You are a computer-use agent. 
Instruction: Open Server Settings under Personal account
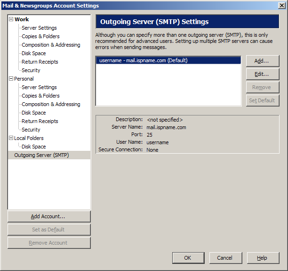(x=39, y=87)
